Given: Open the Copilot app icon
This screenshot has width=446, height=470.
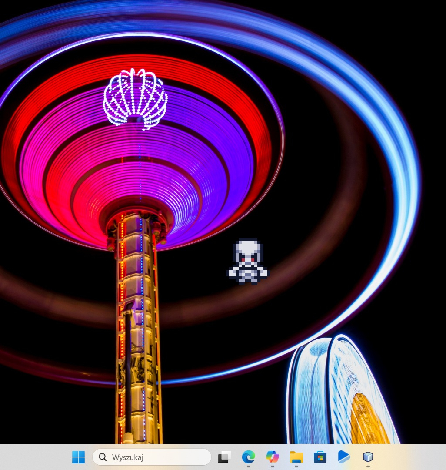Looking at the screenshot, I should tap(273, 457).
